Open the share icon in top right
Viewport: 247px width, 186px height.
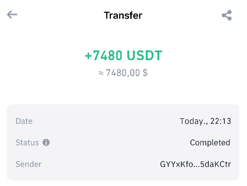tap(226, 15)
